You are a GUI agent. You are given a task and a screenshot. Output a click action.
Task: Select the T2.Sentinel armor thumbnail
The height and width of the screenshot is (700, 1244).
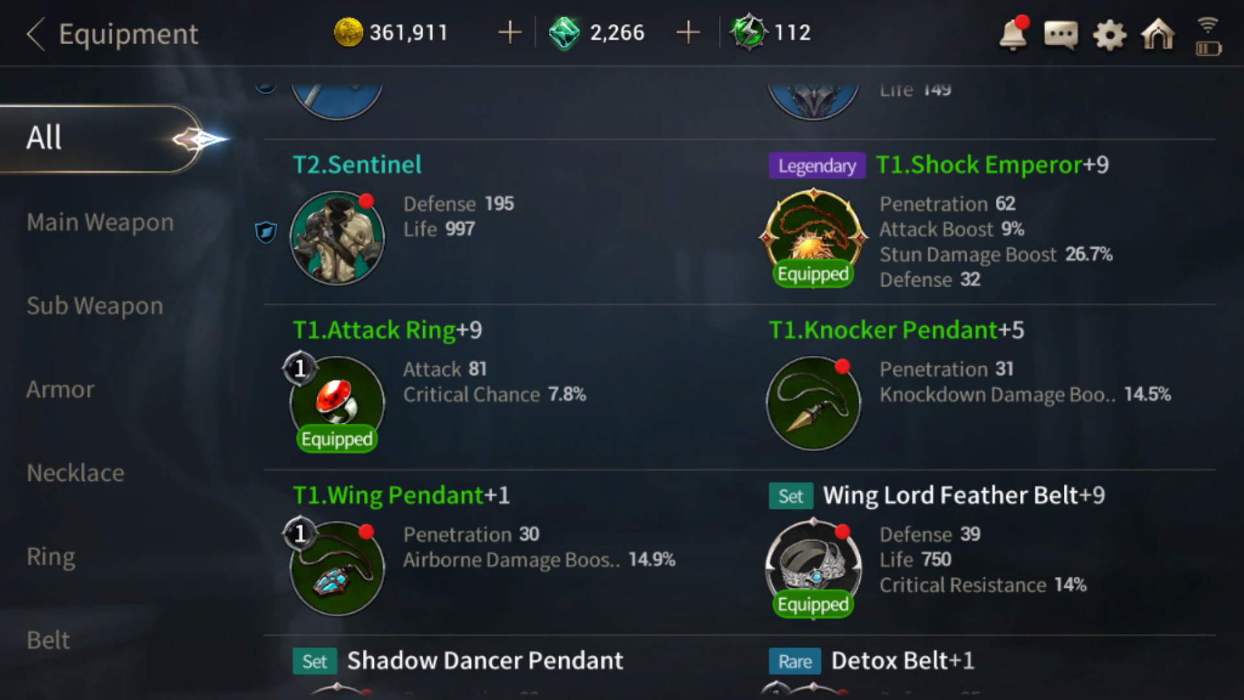click(337, 237)
